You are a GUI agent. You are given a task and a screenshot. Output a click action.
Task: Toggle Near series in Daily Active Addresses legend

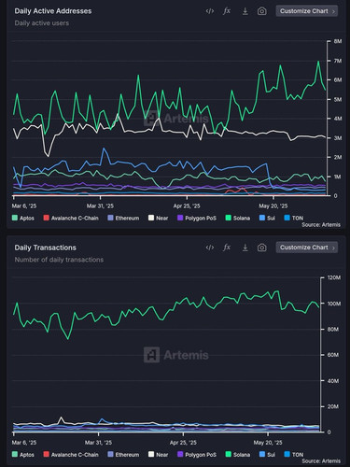(159, 218)
